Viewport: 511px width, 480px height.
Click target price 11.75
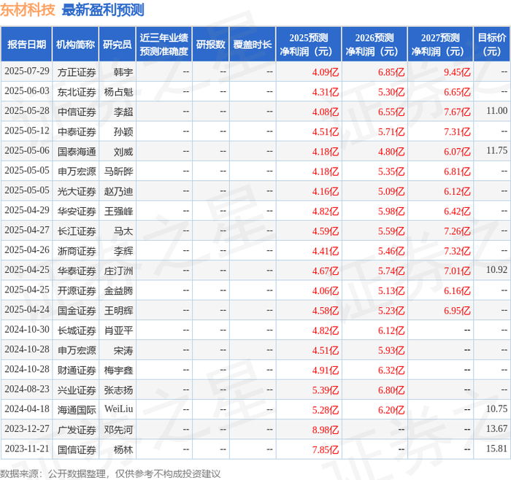click(496, 150)
